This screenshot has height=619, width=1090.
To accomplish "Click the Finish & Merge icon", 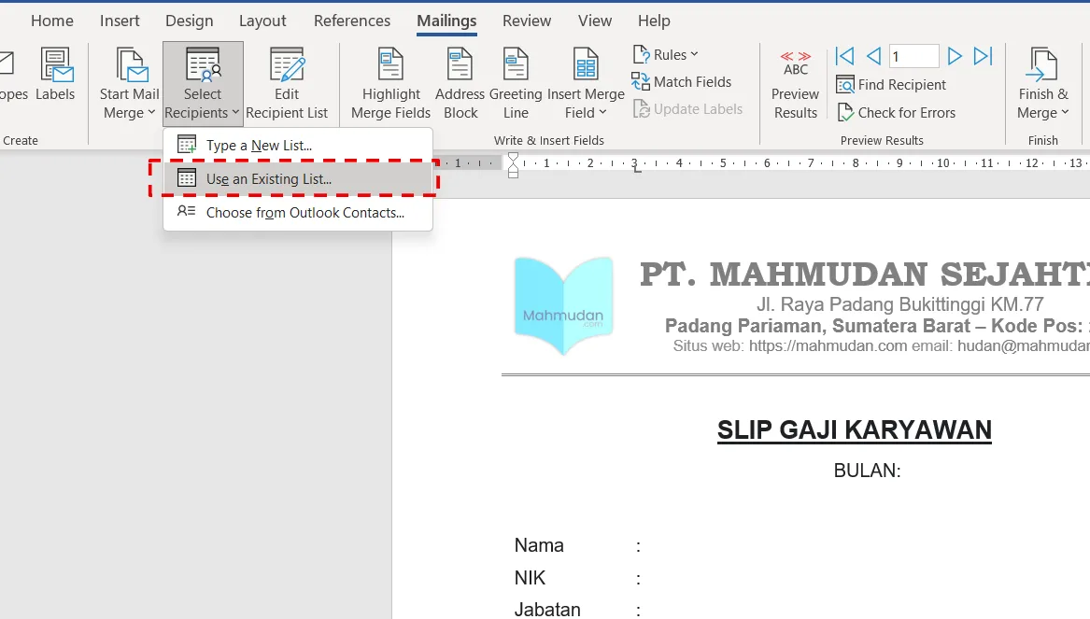I will point(1042,64).
